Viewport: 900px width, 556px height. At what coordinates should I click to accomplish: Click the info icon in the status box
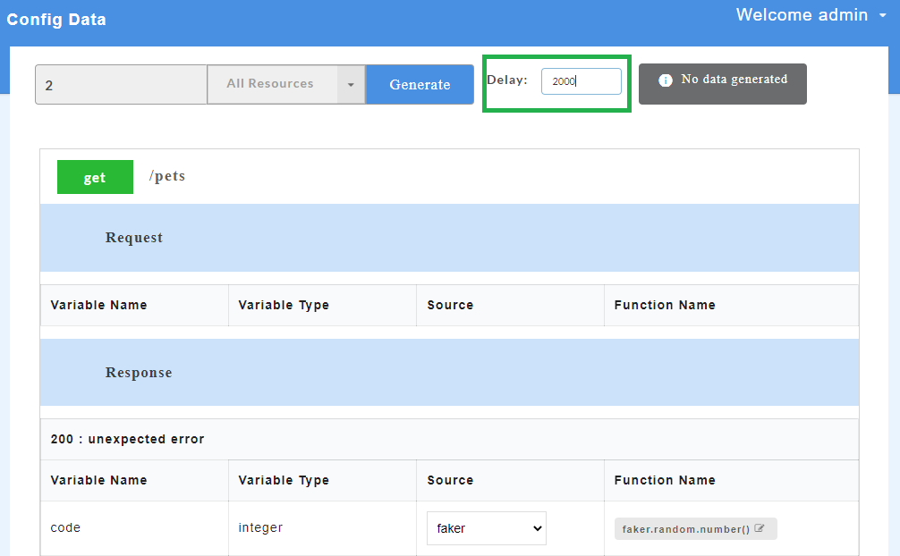[665, 80]
